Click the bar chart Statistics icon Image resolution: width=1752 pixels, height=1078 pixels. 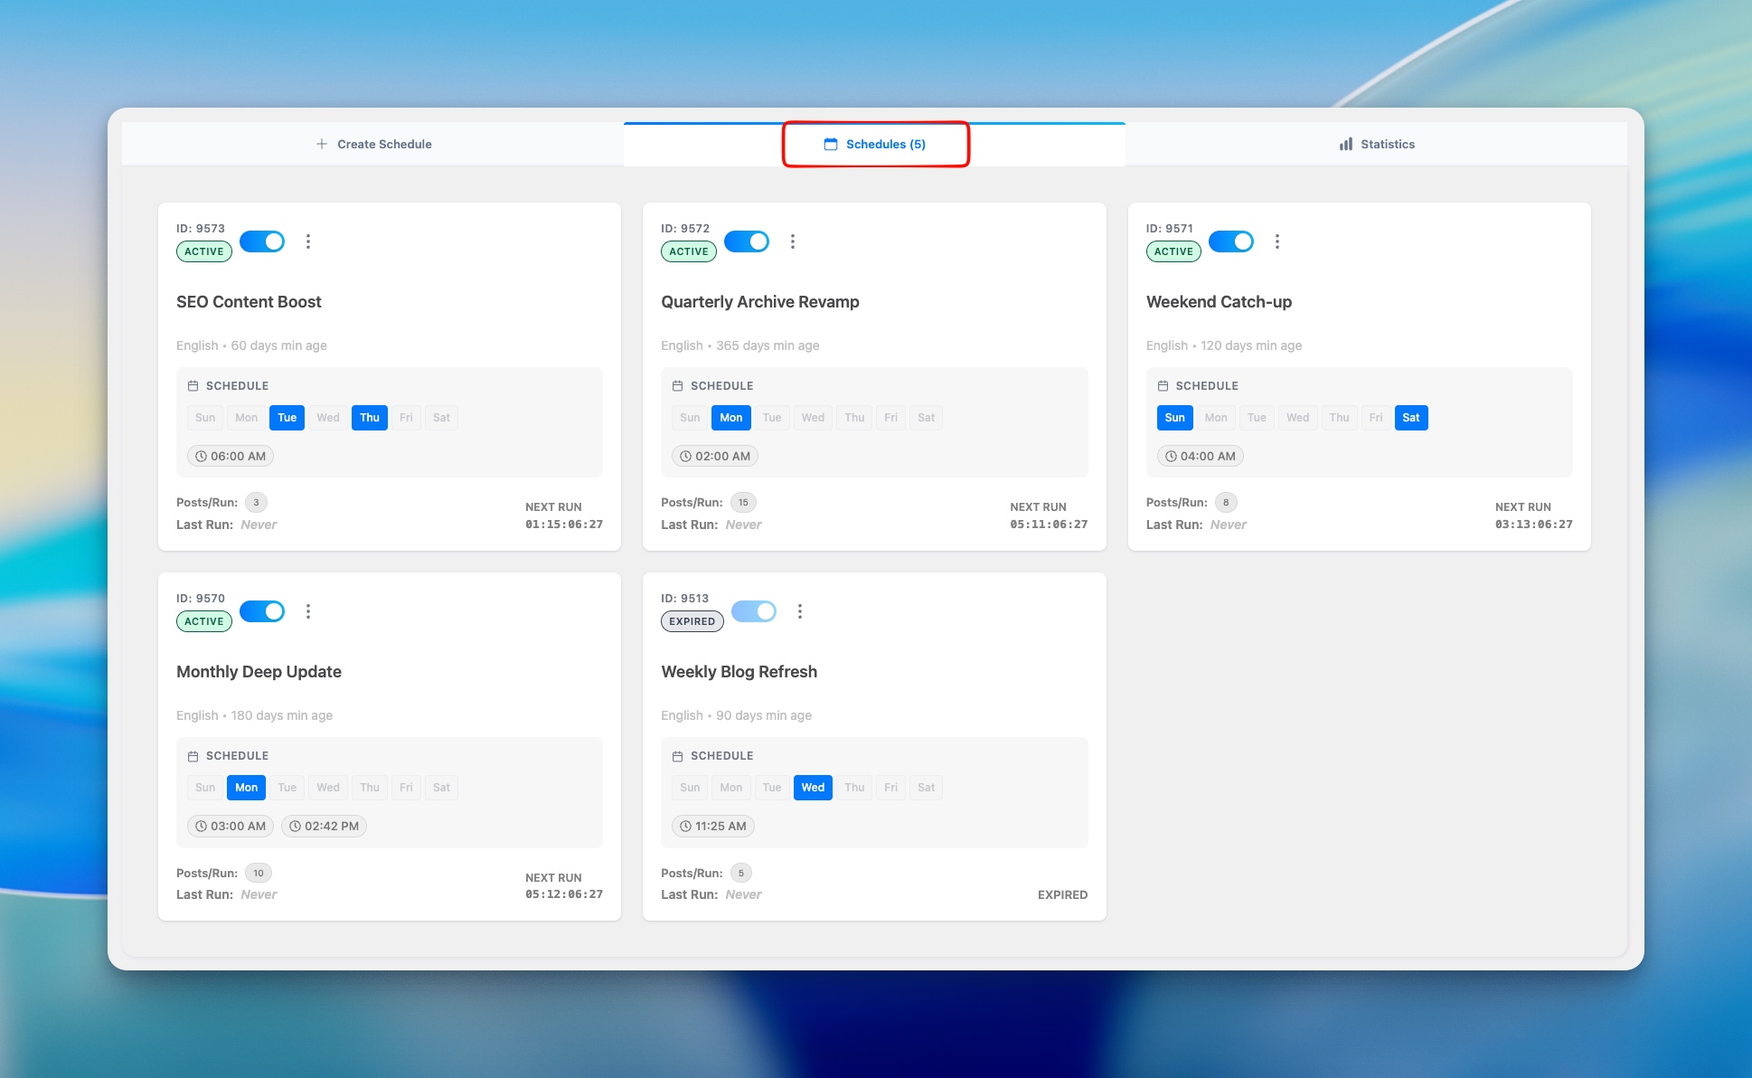[x=1346, y=144]
